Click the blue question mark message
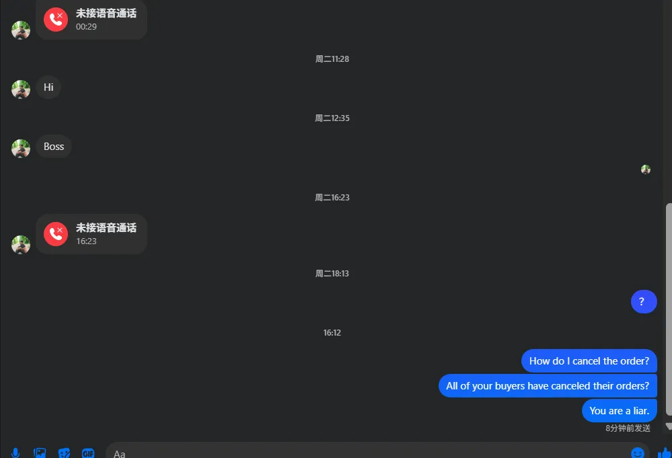672x458 pixels. 644,301
